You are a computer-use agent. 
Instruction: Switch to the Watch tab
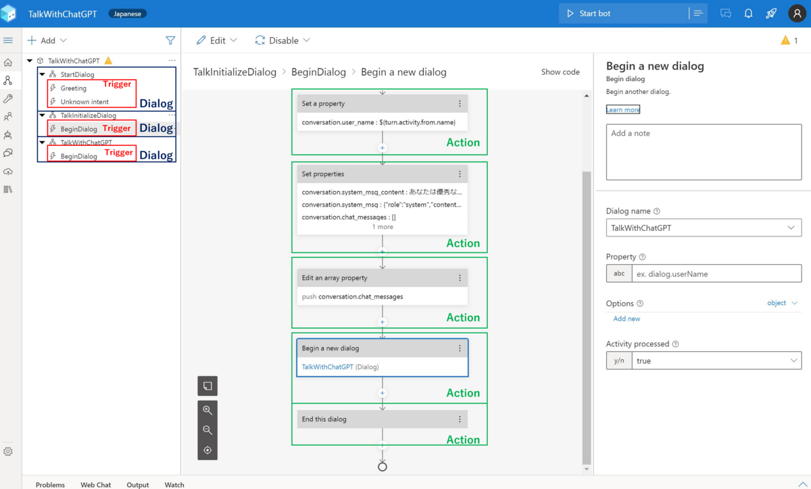click(x=174, y=484)
